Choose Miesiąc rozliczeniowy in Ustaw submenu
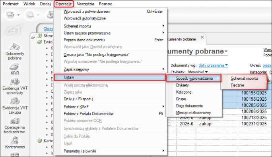The image size is (272, 157). coord(194,113)
